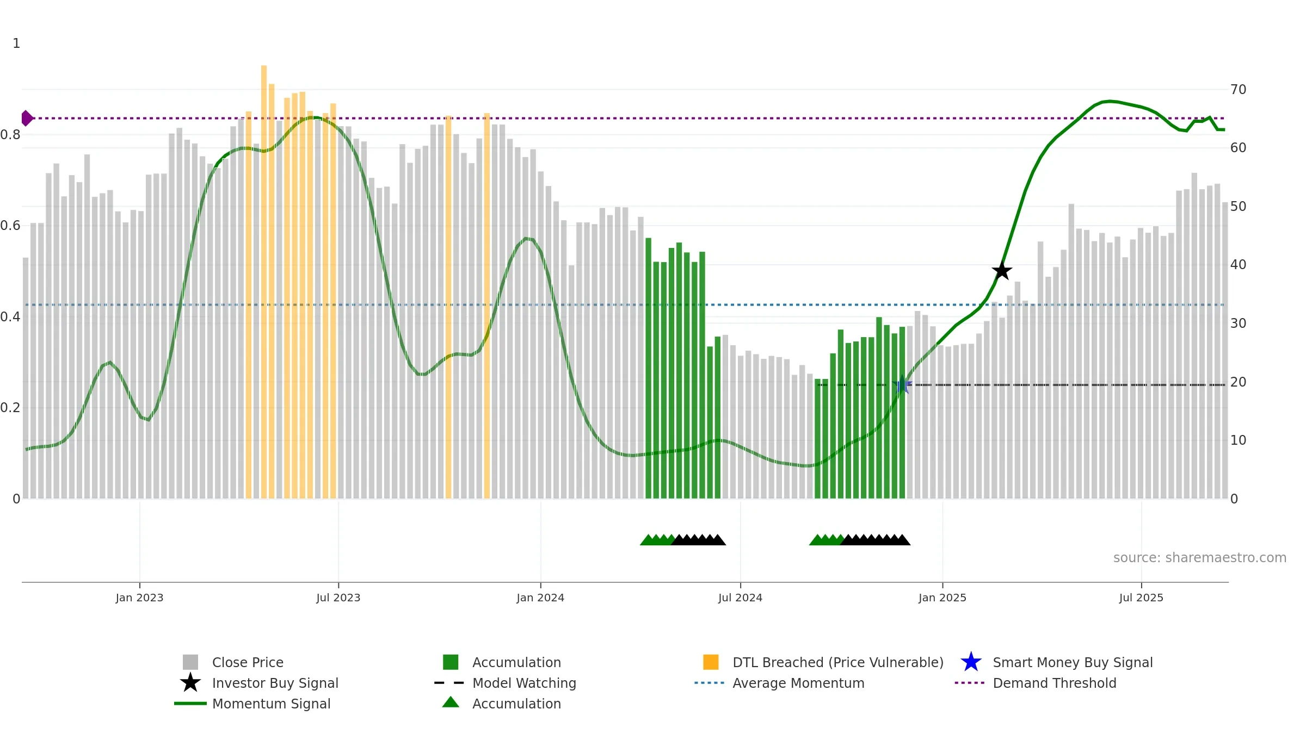Click the blue Smart Money Buy Signal star icon

click(x=971, y=662)
